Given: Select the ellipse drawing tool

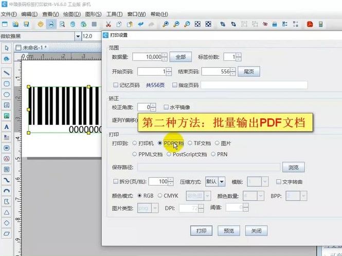Looking at the screenshot, I should tap(7, 95).
